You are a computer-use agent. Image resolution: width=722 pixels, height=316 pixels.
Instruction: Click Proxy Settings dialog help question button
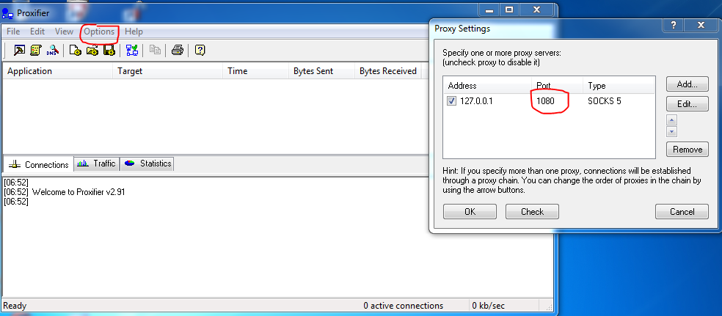coord(673,26)
